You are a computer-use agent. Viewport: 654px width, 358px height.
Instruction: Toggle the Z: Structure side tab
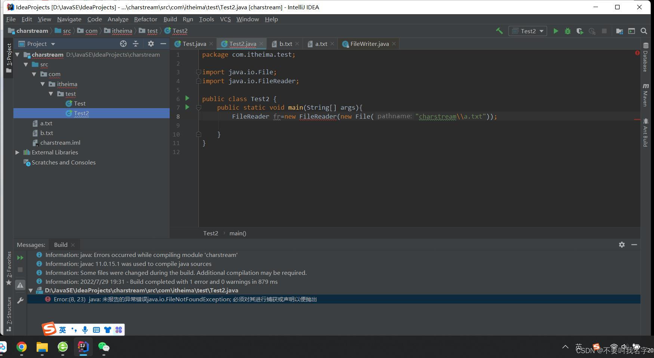click(9, 314)
